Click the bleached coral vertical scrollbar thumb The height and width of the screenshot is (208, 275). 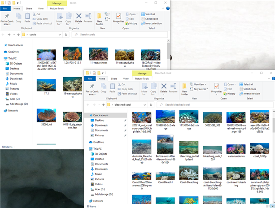click(274, 125)
